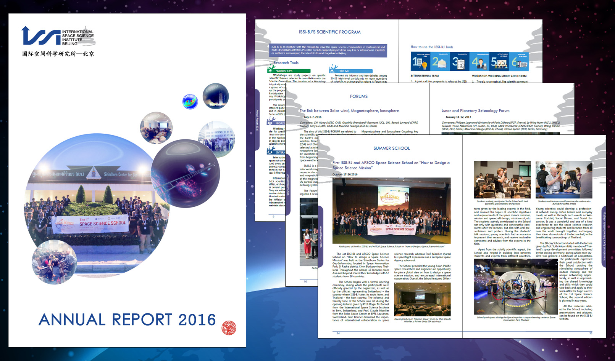
Task: Click step 6 binders icon tile
Action: coord(519,62)
